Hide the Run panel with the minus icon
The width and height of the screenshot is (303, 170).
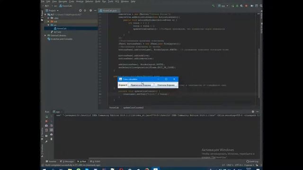[258, 111]
